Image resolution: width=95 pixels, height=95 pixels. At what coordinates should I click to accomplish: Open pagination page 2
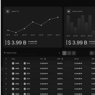(x=69, y=53)
